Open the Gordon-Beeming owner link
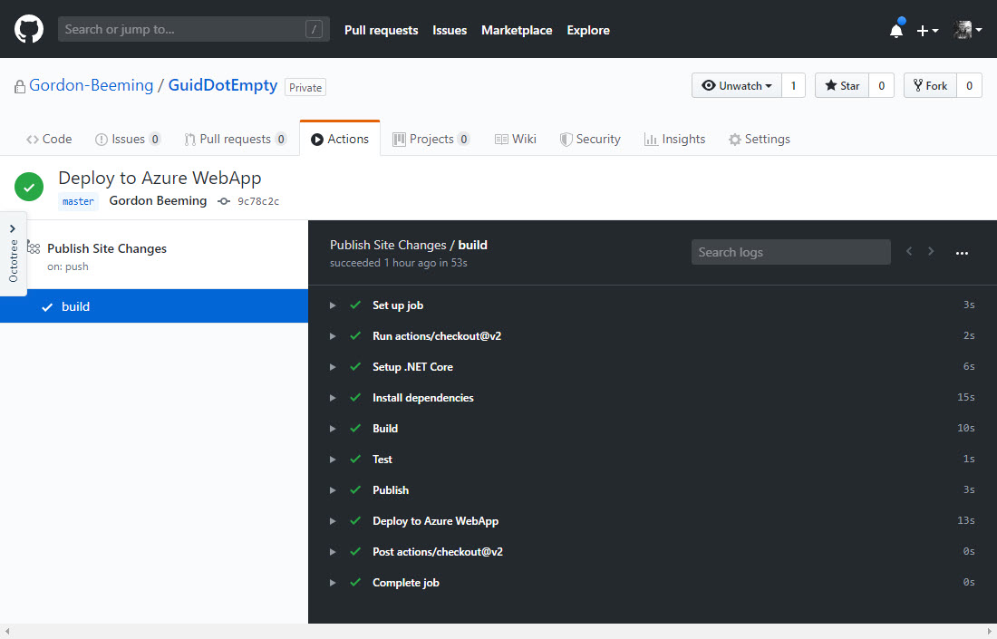Image resolution: width=997 pixels, height=639 pixels. point(91,85)
